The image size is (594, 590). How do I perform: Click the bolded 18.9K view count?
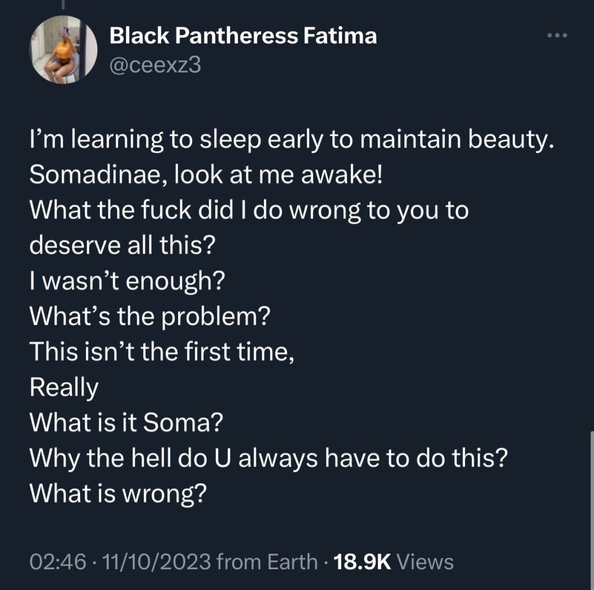(x=362, y=562)
